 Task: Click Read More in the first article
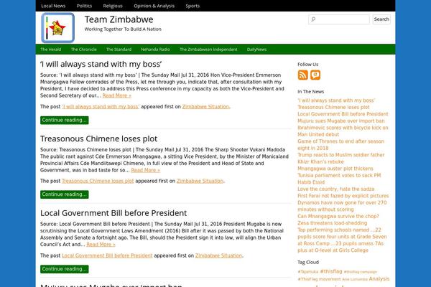117,95
